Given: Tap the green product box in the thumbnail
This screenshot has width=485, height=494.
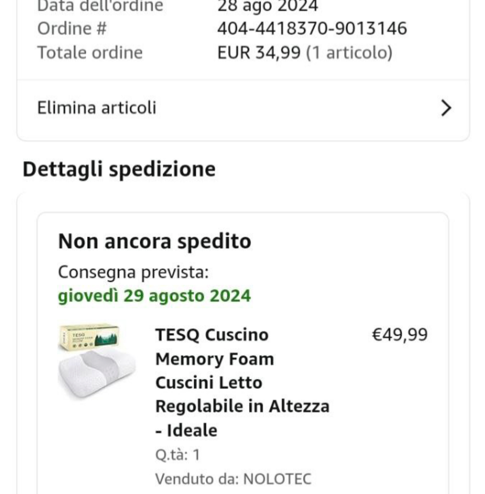Looking at the screenshot, I should (x=89, y=337).
